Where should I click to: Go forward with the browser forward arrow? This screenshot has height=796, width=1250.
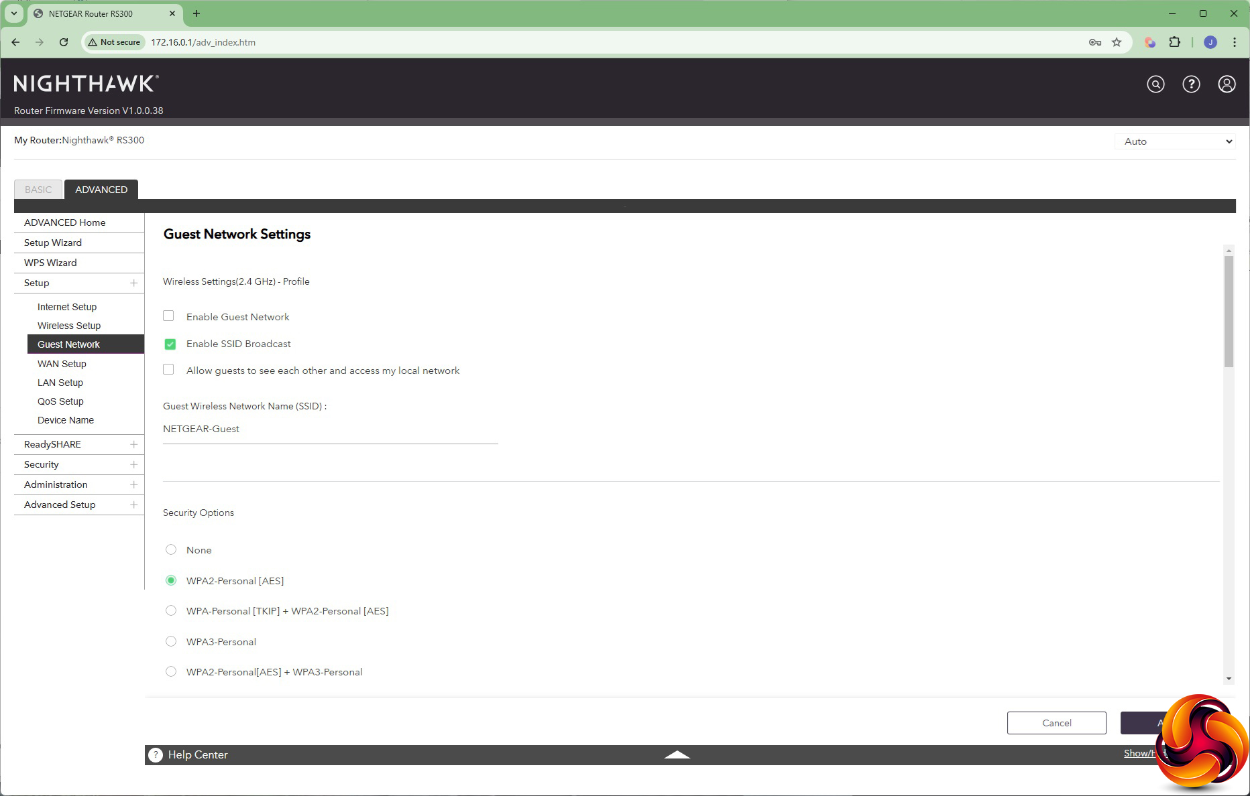point(40,42)
